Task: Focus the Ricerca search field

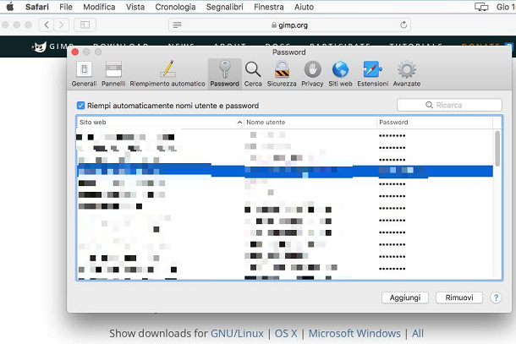Action: coord(449,106)
